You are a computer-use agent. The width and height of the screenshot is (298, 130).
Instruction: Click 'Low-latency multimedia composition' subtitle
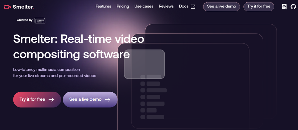[46, 70]
